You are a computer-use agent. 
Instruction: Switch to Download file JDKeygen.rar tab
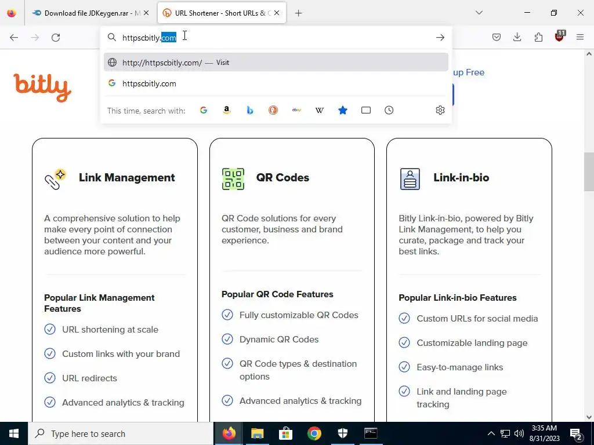click(90, 13)
